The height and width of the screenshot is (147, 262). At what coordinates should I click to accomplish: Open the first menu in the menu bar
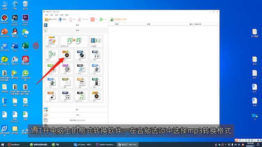pyautogui.click(x=46, y=15)
